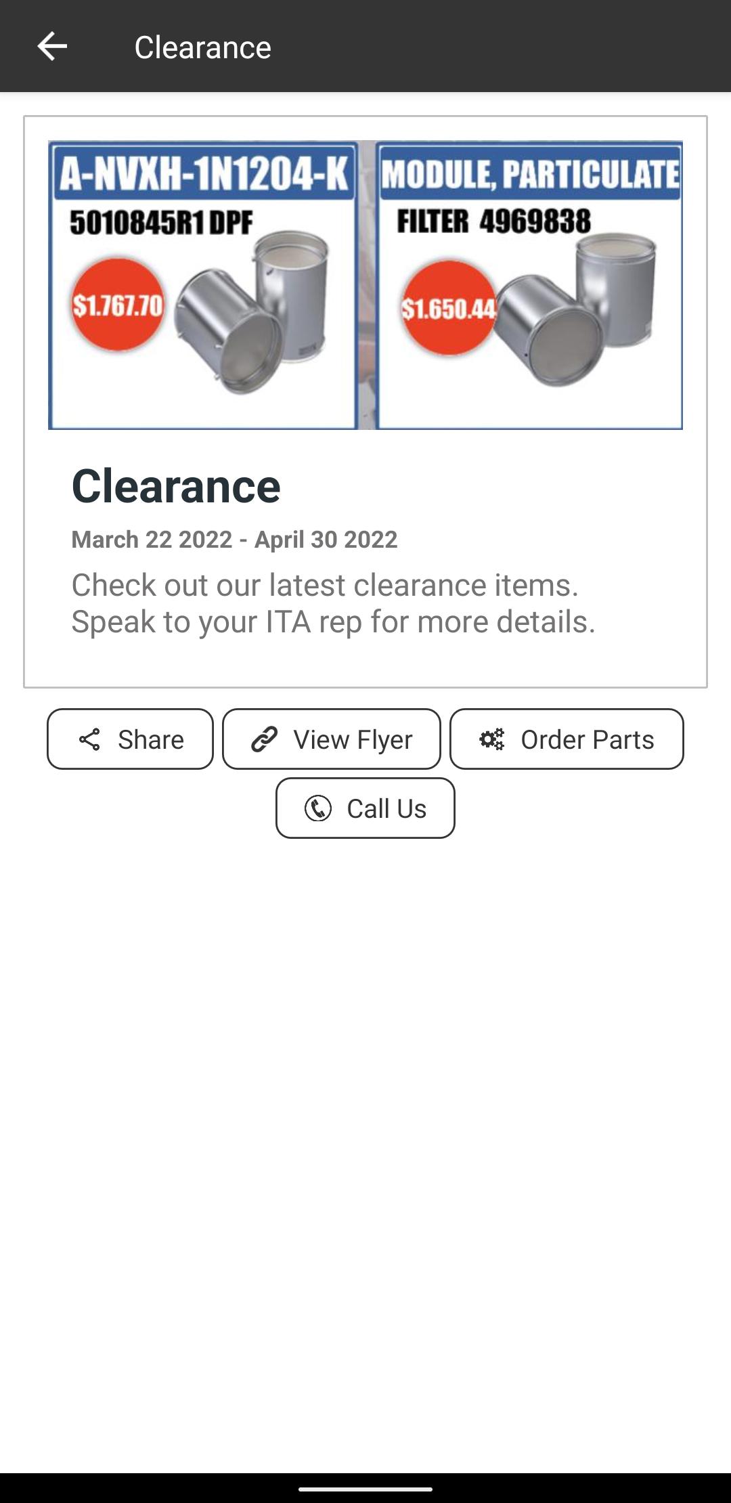
Task: Tap the Clearance title in the top bar
Action: [202, 47]
